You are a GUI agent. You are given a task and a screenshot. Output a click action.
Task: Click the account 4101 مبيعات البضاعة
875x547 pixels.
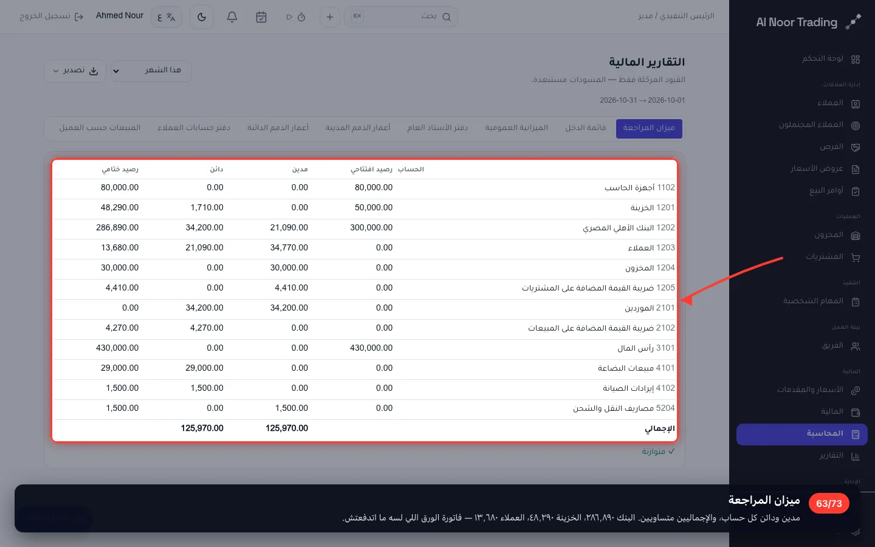click(636, 368)
